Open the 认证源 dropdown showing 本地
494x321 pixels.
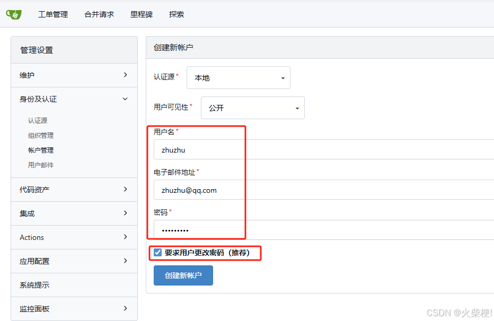(x=239, y=78)
